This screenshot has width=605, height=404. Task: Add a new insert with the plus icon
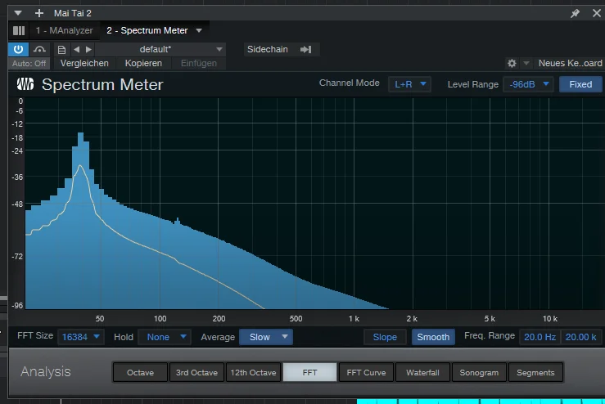pos(39,13)
